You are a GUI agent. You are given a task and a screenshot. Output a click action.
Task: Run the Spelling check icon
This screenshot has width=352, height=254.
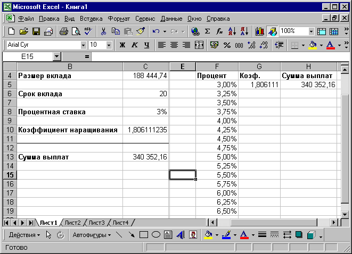point(88,31)
